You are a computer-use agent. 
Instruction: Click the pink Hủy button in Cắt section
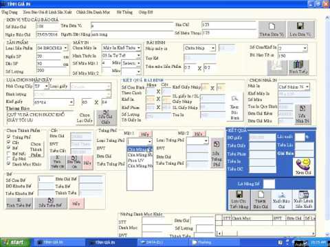point(87,163)
